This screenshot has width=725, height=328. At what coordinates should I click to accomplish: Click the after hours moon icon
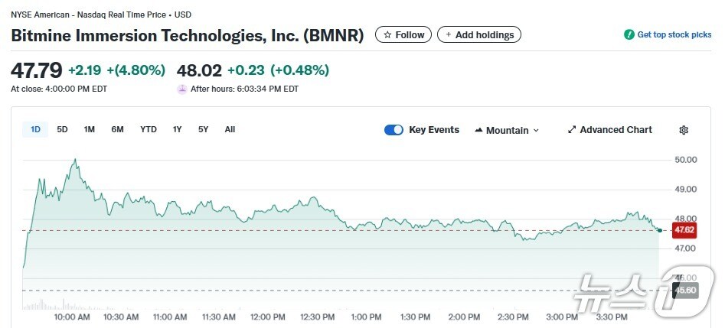(x=182, y=89)
